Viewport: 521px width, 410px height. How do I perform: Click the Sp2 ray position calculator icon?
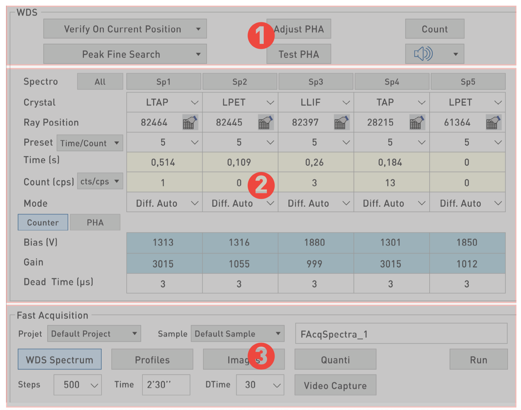coord(265,122)
